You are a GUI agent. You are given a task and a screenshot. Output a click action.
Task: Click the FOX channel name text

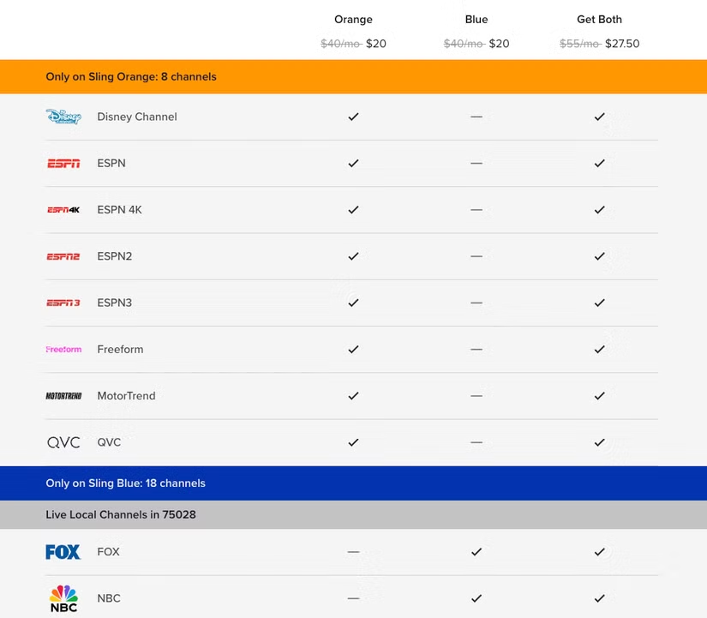(108, 552)
